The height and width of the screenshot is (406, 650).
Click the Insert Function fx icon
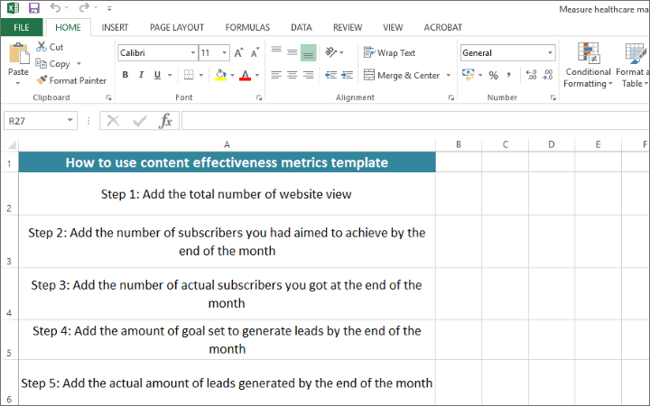pos(165,121)
